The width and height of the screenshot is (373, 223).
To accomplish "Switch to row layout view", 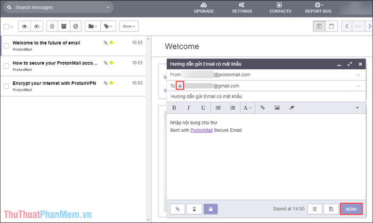I will (331, 26).
